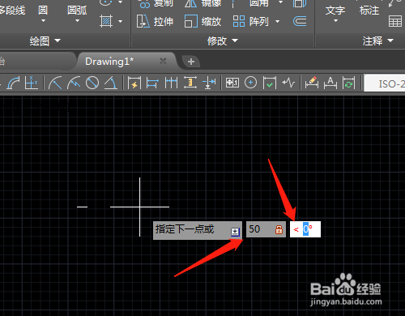Select the dimension edit icon
The image size is (405, 316).
click(x=312, y=83)
